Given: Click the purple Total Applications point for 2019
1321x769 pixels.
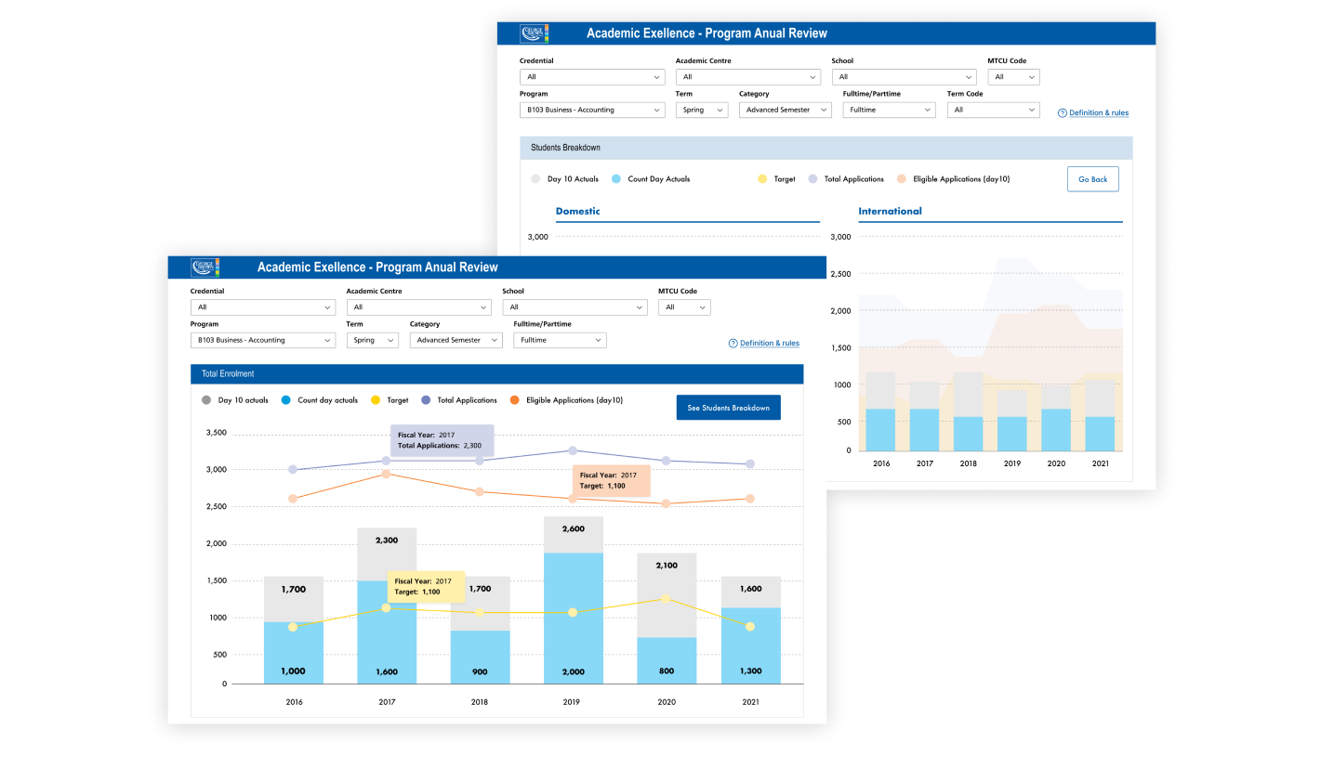Looking at the screenshot, I should point(572,450).
